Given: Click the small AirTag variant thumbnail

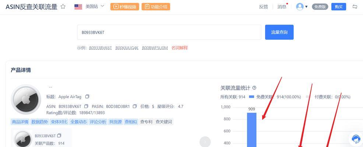Looking at the screenshot, I should [23, 139].
